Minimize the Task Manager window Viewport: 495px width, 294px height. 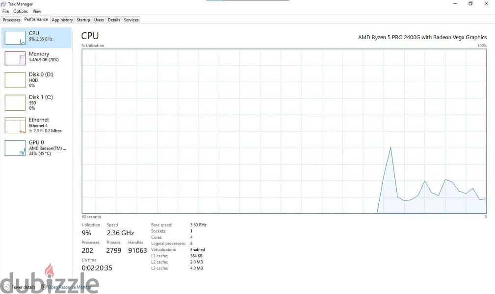coord(455,4)
